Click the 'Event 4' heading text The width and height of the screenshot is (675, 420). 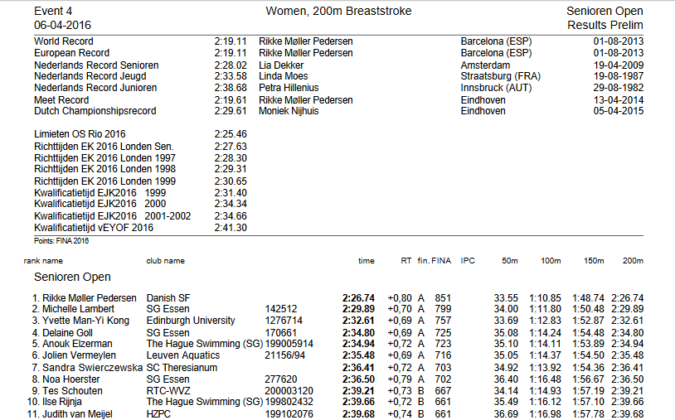point(53,11)
